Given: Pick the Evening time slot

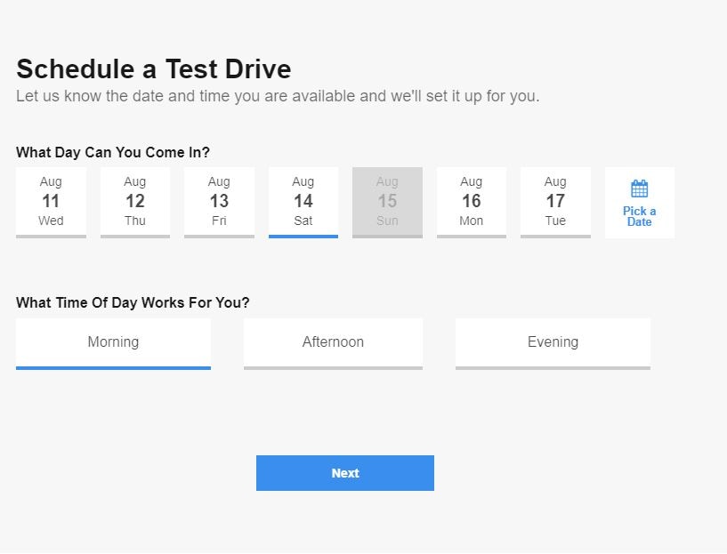Looking at the screenshot, I should coord(553,342).
